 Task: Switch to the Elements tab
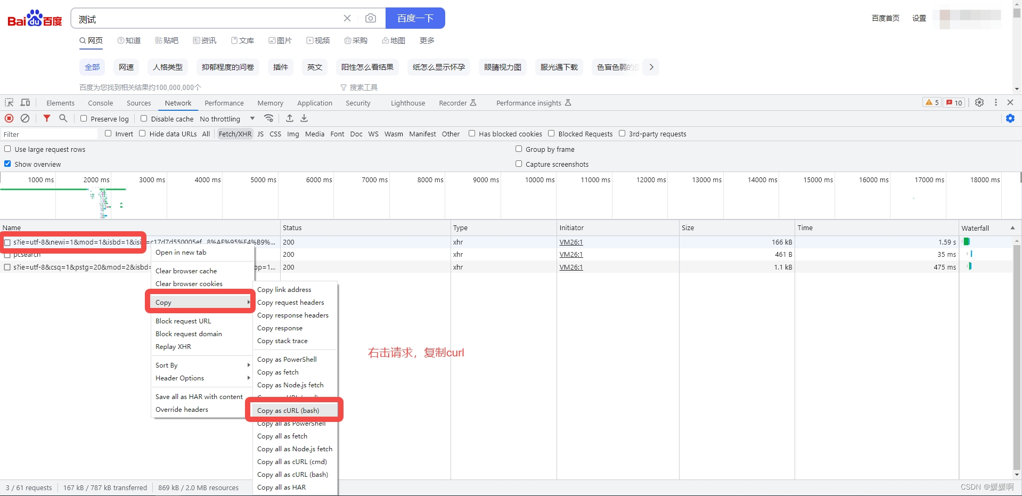[60, 103]
